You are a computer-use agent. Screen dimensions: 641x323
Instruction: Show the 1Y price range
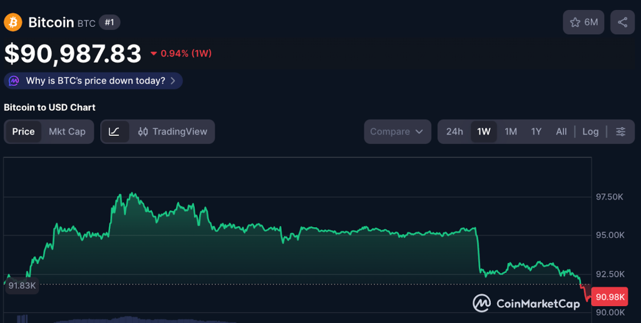pyautogui.click(x=536, y=131)
